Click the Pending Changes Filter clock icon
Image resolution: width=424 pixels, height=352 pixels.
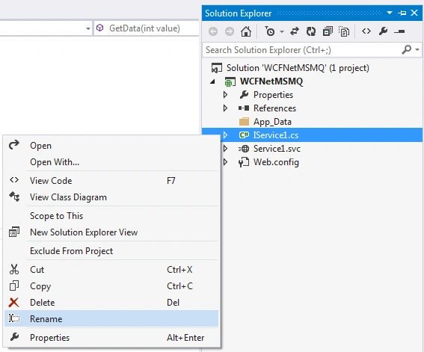270,31
